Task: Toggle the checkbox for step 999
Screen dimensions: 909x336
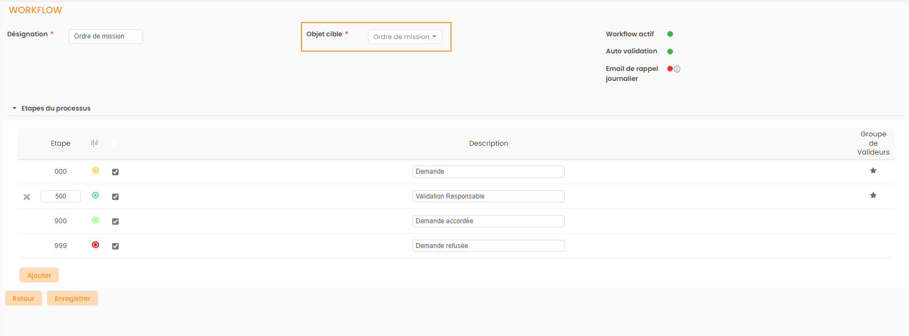Action: pyautogui.click(x=115, y=246)
